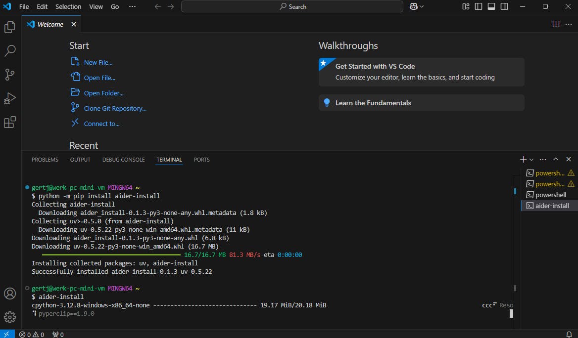Open the Search view in activity bar
Viewport: 578px width, 338px height.
(10, 51)
